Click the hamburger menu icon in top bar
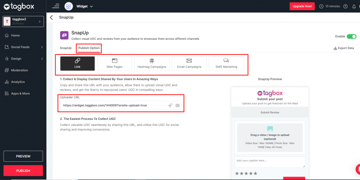This screenshot has width=360, height=180. click(x=56, y=6)
